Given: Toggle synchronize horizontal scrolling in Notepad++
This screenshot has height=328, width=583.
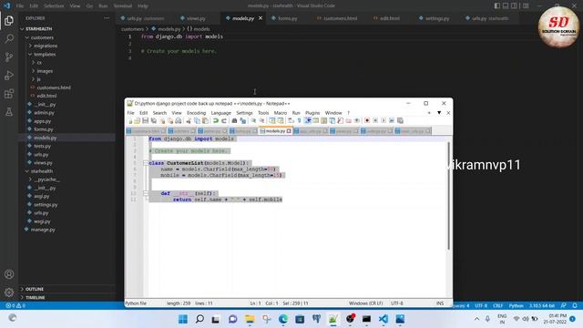Looking at the screenshot, I should [281, 120].
